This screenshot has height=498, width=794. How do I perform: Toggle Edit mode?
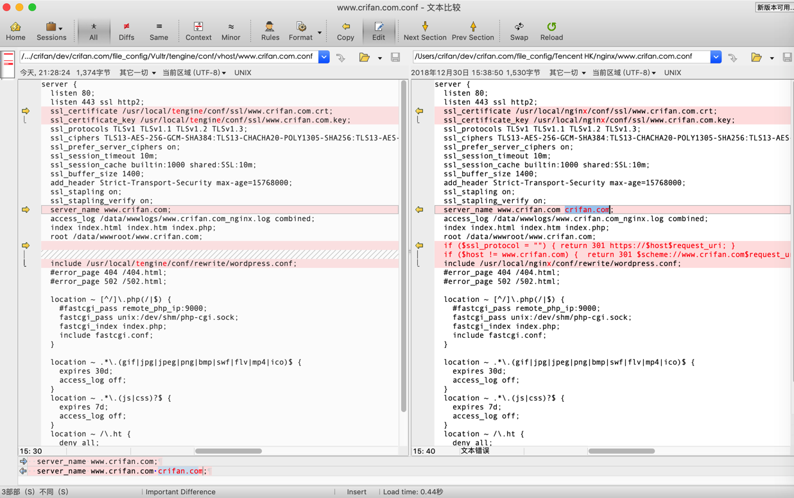pos(379,31)
